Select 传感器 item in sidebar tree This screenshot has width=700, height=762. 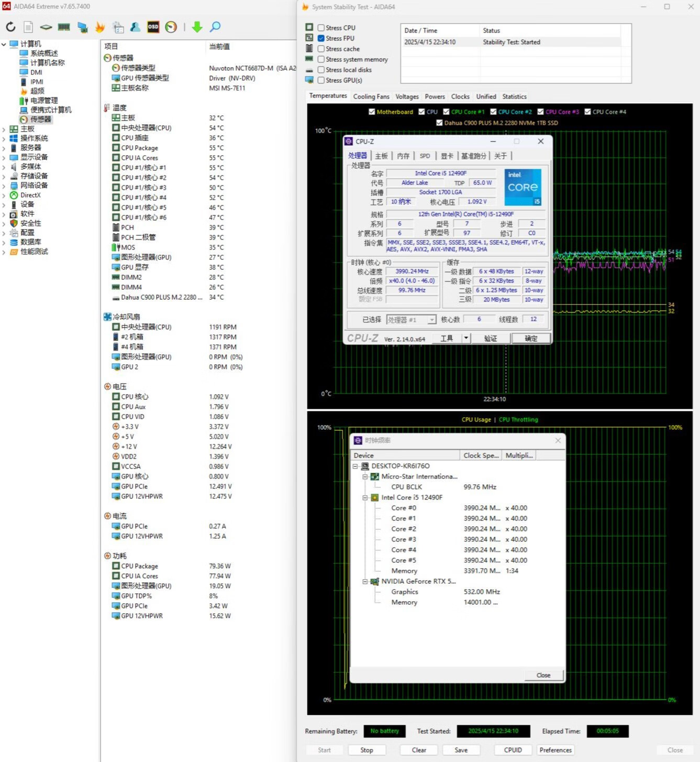[40, 119]
